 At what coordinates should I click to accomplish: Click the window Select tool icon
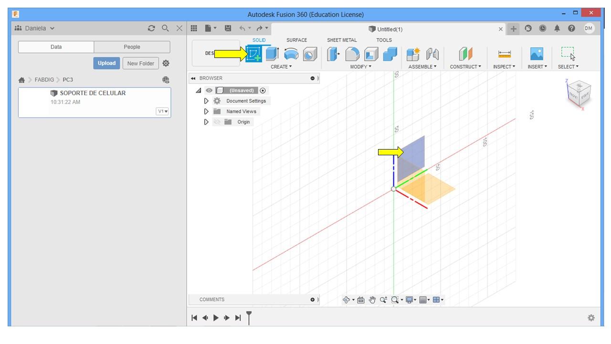[x=568, y=54]
